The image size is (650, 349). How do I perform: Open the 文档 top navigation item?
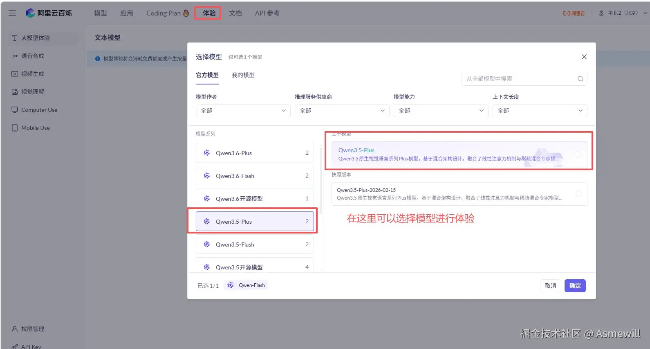235,13
